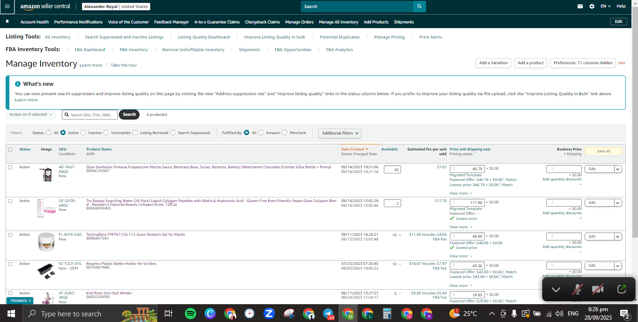The height and width of the screenshot is (322, 638).
Task: Click the Knit Picks Yarn Ball Winder thumbnail
Action: (46, 298)
